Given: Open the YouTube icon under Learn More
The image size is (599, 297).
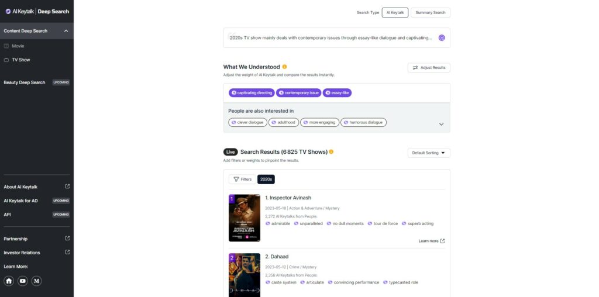Looking at the screenshot, I should [x=23, y=281].
